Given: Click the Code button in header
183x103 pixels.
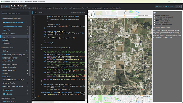Looking at the screenshot, I should pyautogui.click(x=178, y=7).
